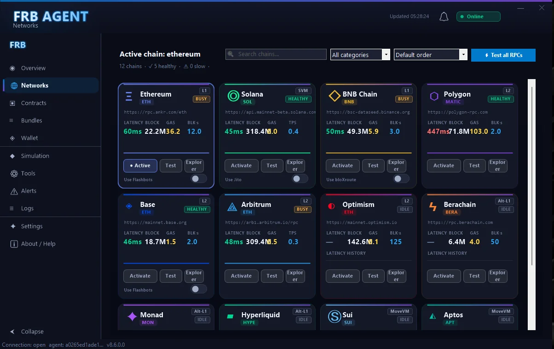This screenshot has width=554, height=349.
Task: Open the Simulation page
Action: coord(51,156)
